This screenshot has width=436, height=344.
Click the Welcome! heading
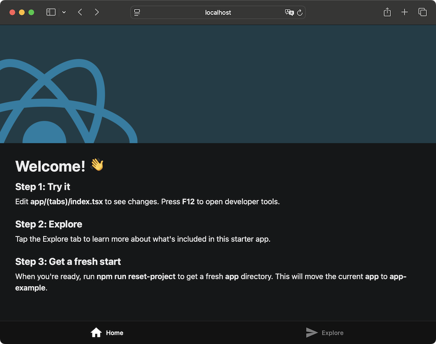(x=50, y=166)
